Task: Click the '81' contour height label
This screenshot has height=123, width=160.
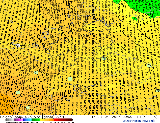Action: pyautogui.click(x=36, y=72)
